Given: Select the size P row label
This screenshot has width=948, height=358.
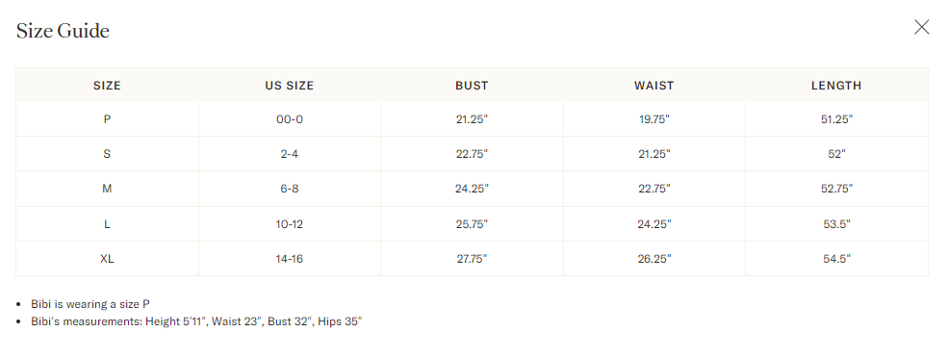Looking at the screenshot, I should 107,119.
